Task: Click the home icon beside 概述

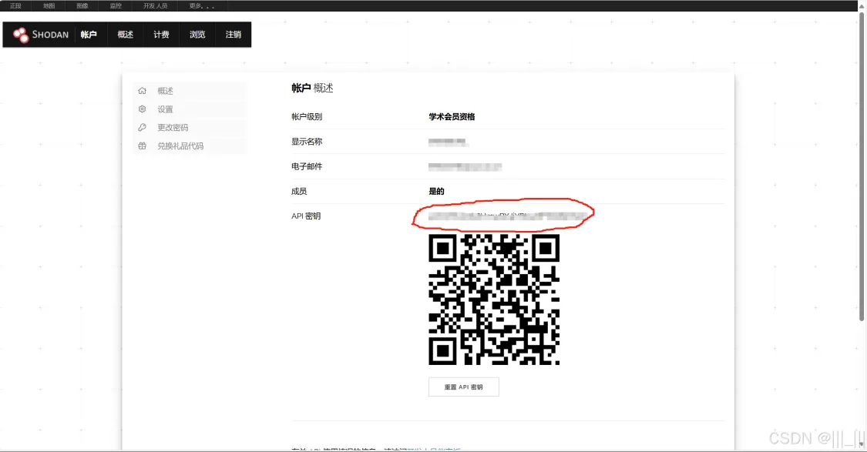Action: coord(142,91)
